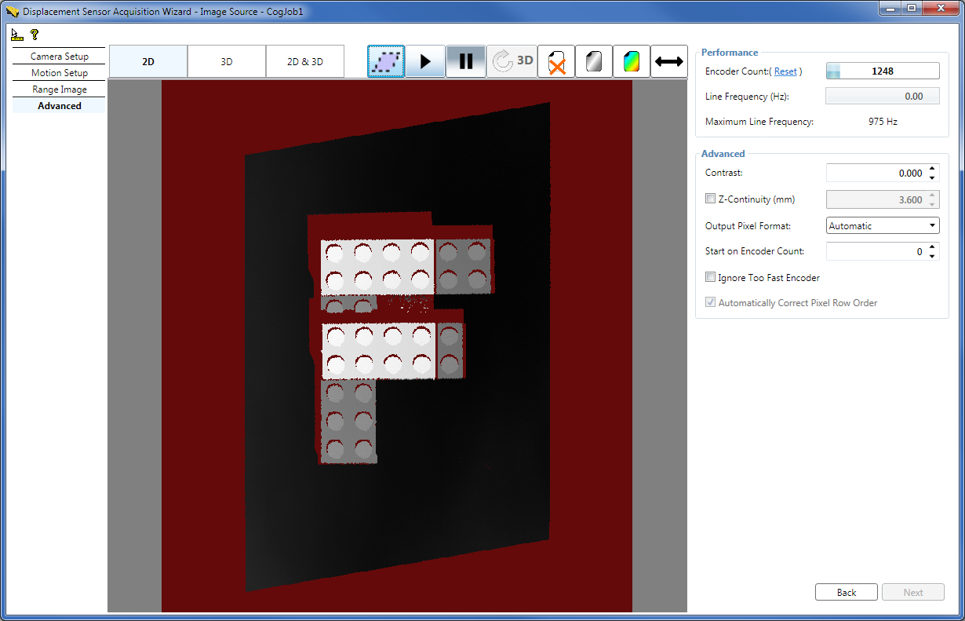Enable the Z-Continuity checkbox
This screenshot has height=621, width=965.
[x=710, y=199]
